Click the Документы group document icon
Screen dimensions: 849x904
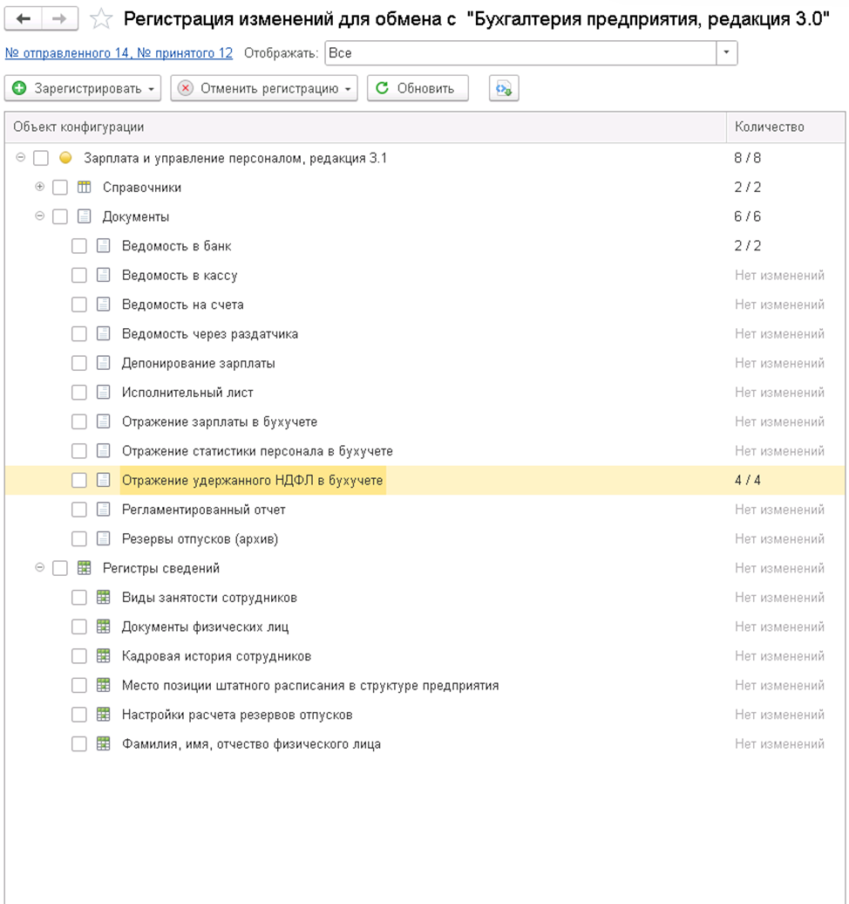point(84,216)
